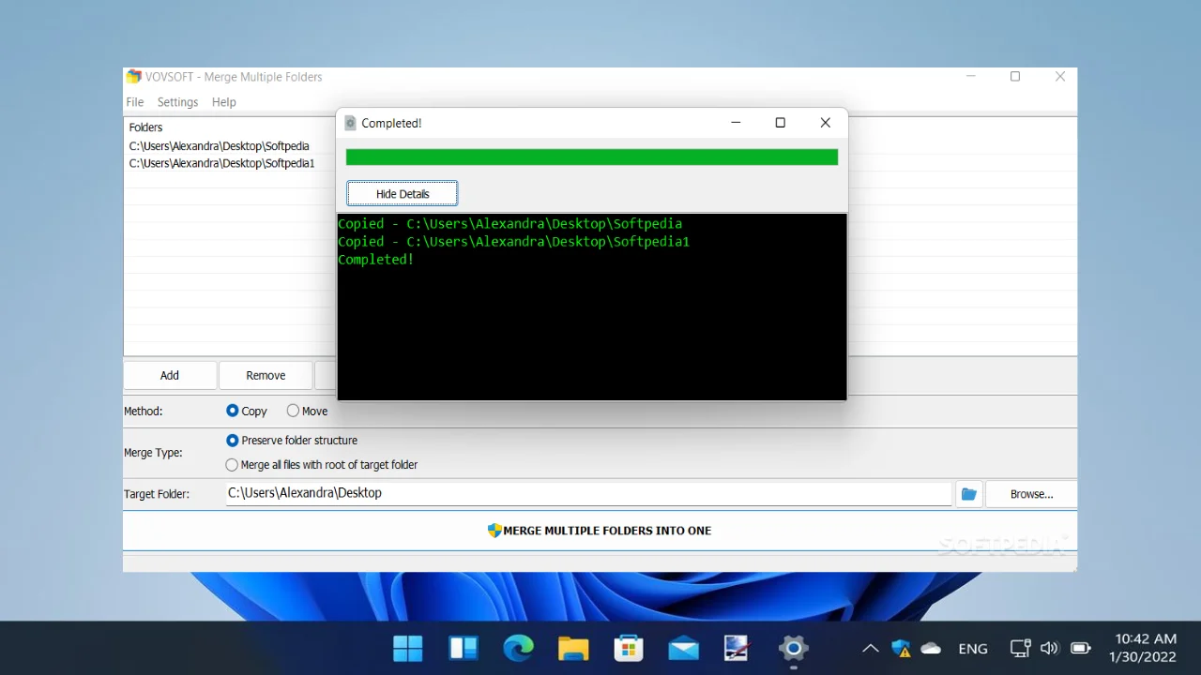Click the Hide Details button

tap(403, 194)
